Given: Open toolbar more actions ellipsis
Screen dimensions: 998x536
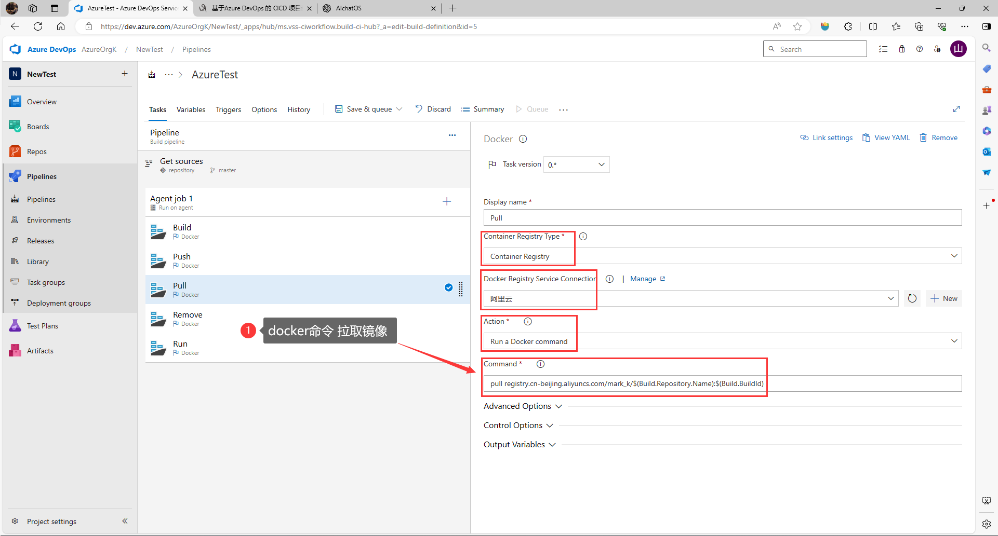Looking at the screenshot, I should tap(563, 109).
